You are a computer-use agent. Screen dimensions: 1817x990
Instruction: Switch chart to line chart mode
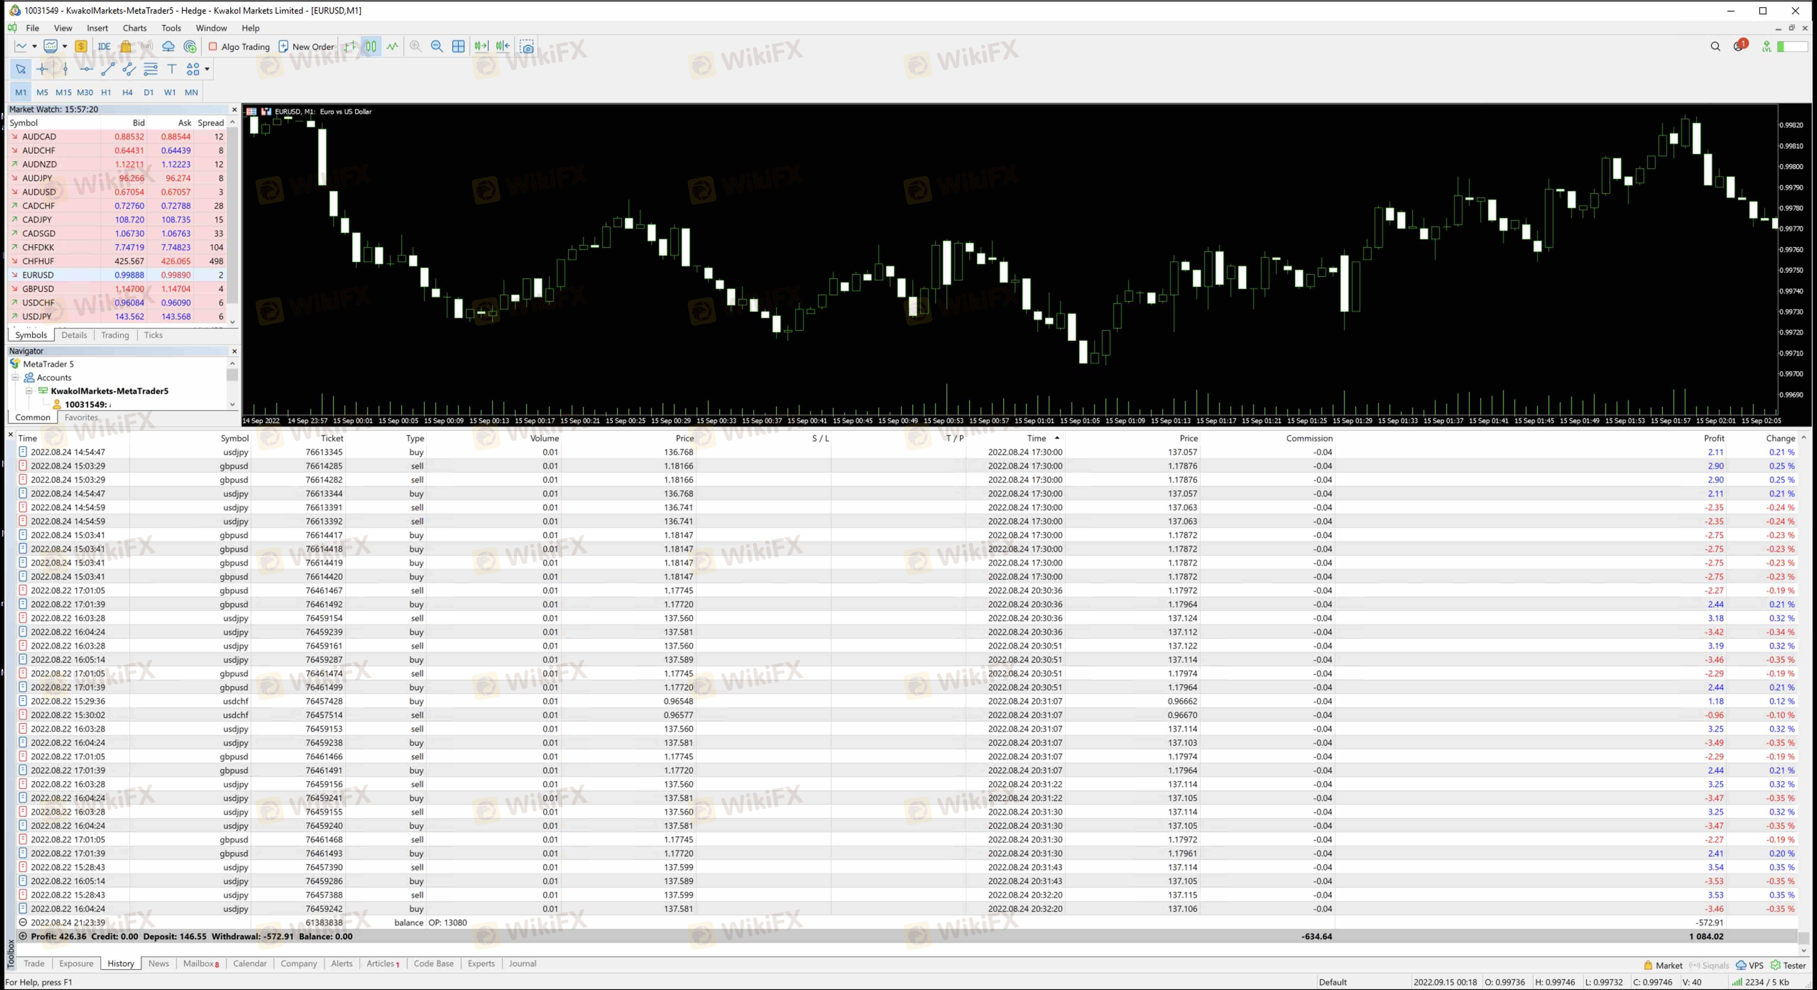coord(392,46)
